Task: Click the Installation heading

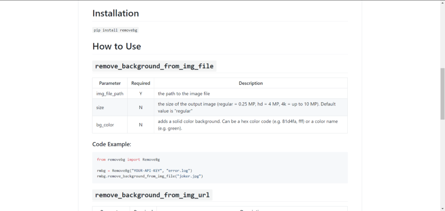Action: pos(115,13)
